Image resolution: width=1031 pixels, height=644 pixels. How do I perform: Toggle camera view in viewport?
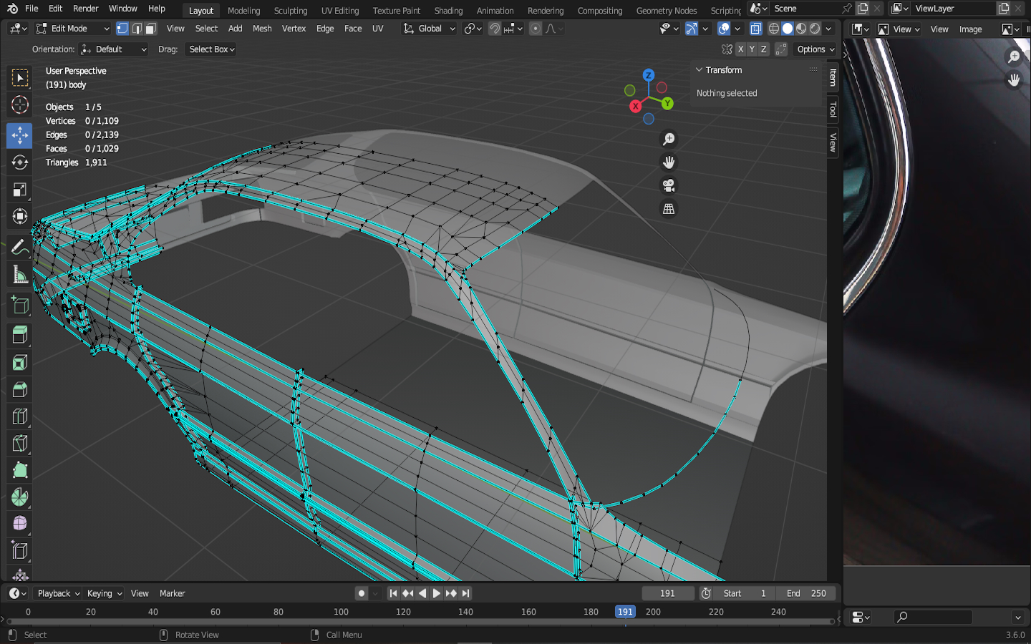pyautogui.click(x=668, y=185)
